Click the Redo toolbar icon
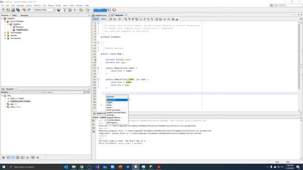This screenshot has width=303, height=170. (x=29, y=10)
